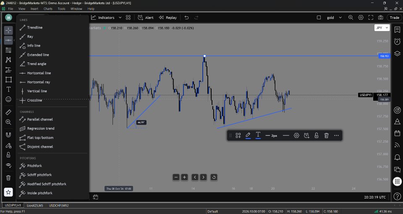The height and width of the screenshot is (214, 403).
Task: Change line color with pencil swatch
Action: [x=248, y=136]
